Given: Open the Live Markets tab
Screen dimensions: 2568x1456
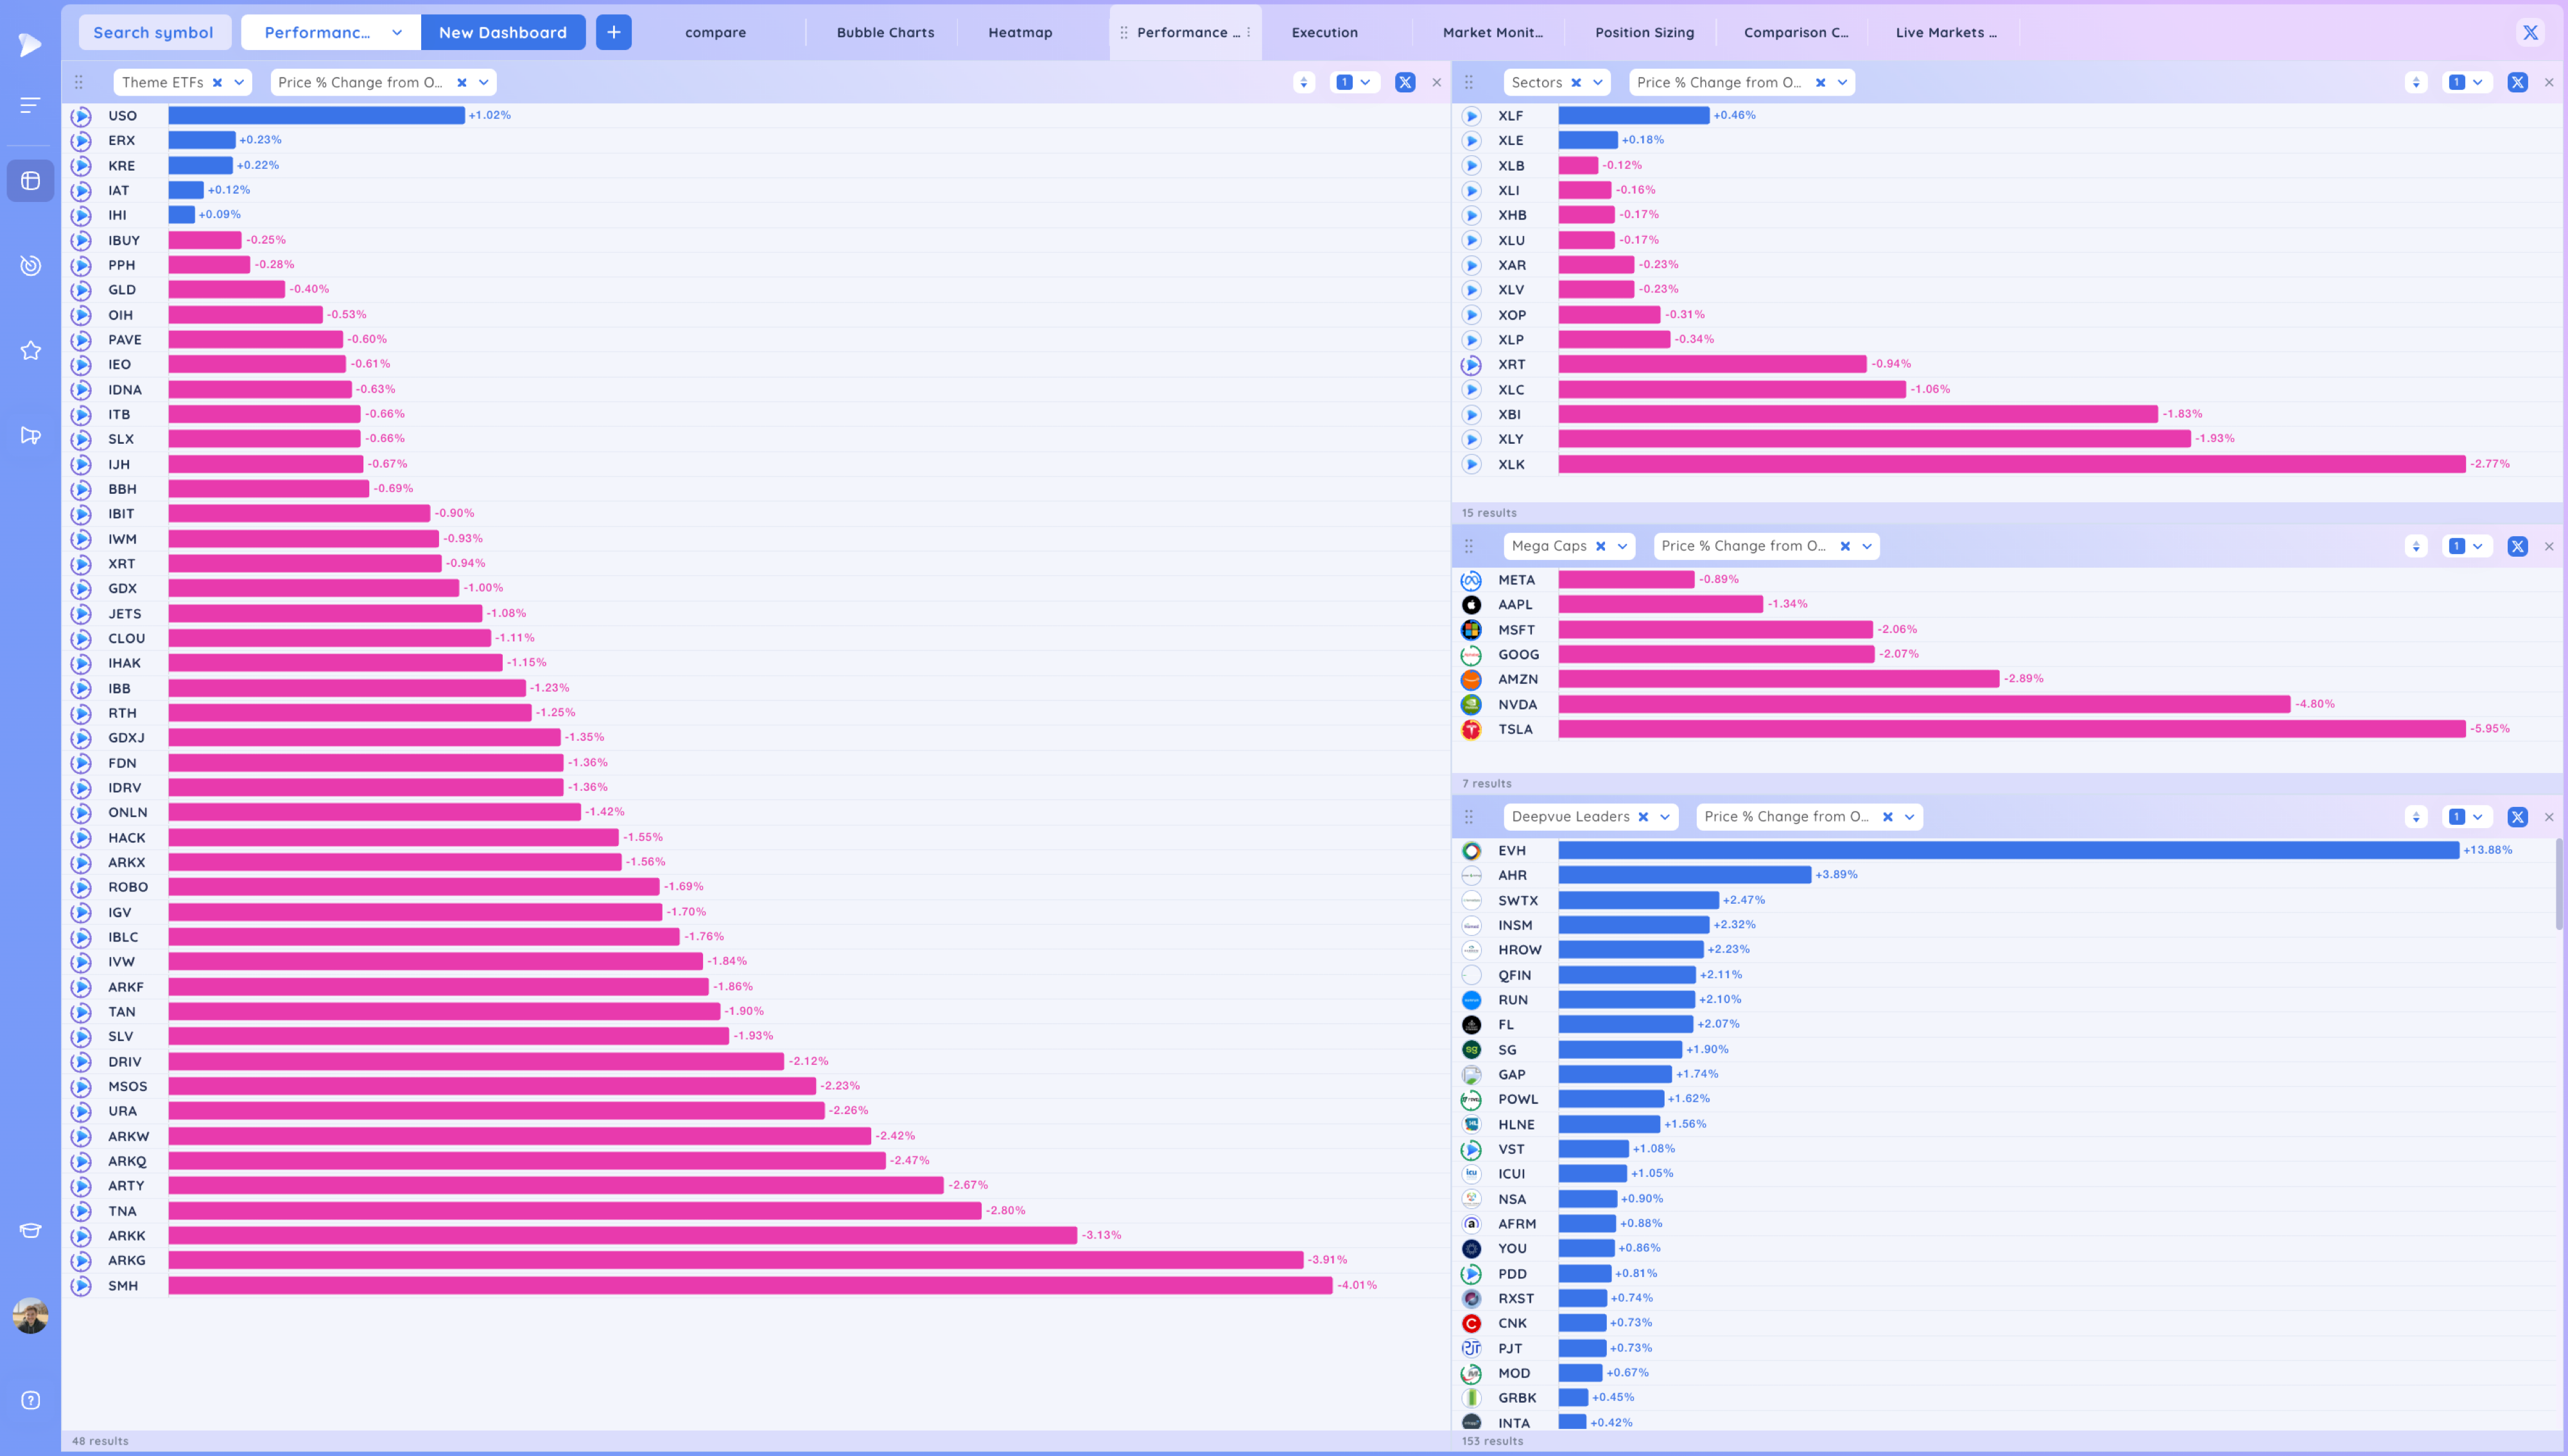Looking at the screenshot, I should coord(1945,32).
